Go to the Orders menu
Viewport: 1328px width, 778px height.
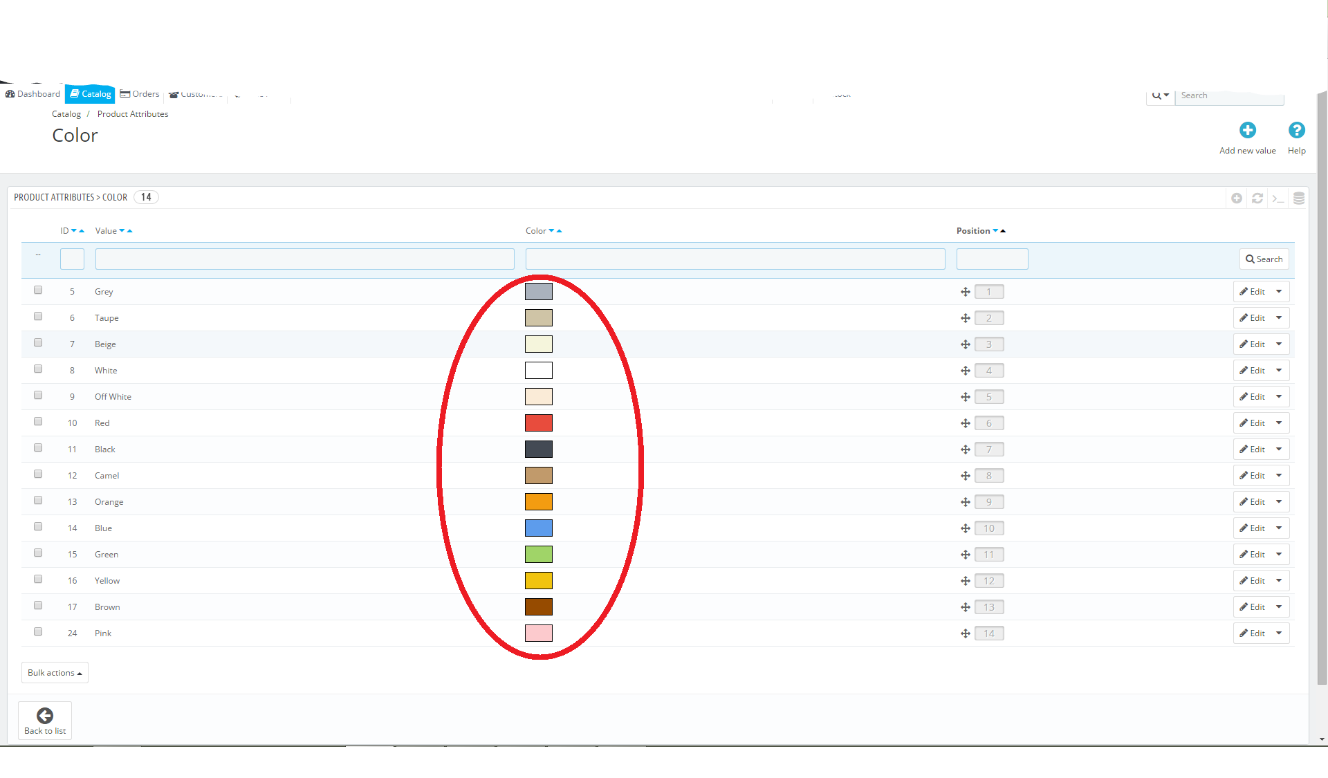[140, 94]
